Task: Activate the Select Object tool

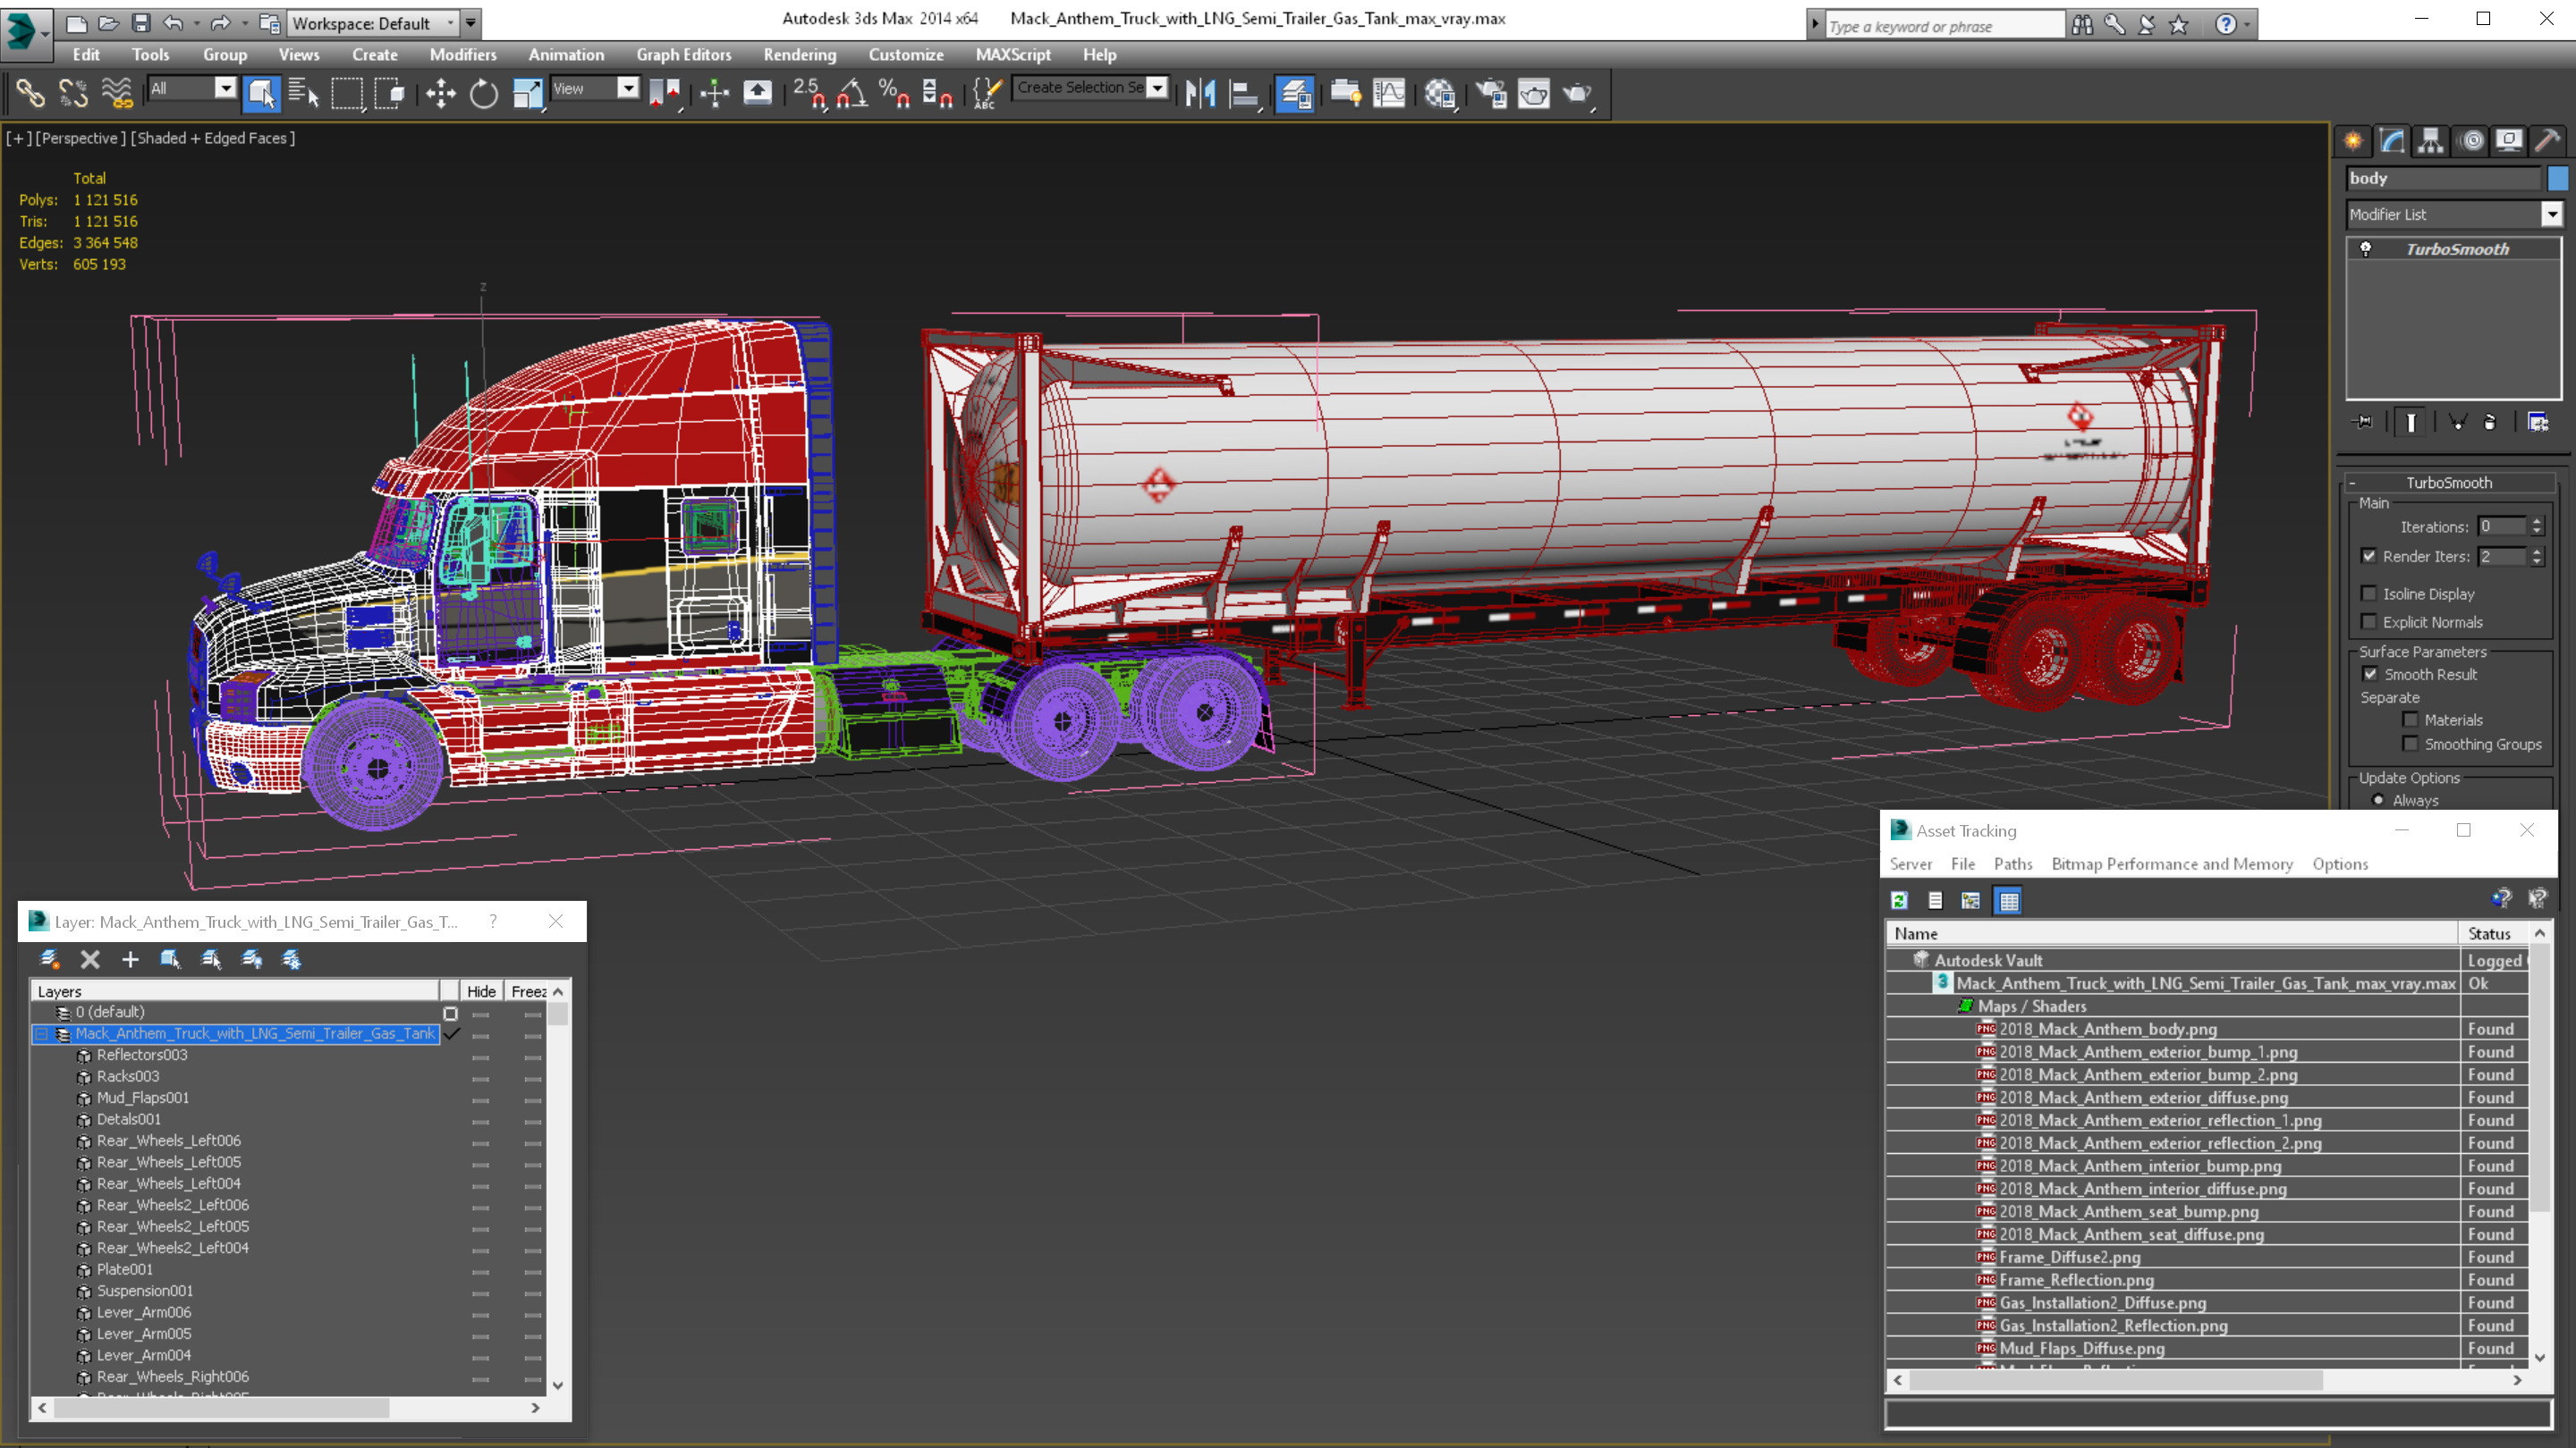Action: coord(261,94)
